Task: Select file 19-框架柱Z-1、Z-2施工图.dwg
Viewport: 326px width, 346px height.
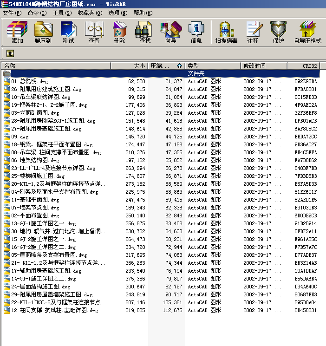Action: pos(49,105)
